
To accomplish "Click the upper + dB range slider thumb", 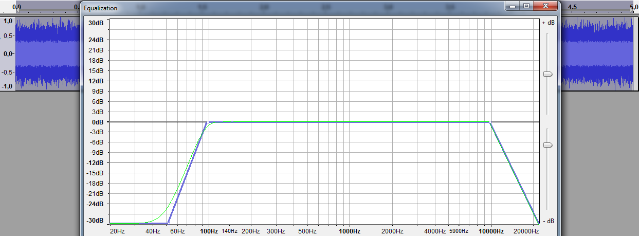I will (x=548, y=74).
